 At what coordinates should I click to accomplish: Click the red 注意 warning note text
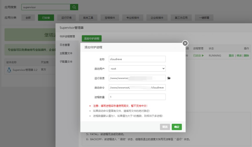[120, 106]
